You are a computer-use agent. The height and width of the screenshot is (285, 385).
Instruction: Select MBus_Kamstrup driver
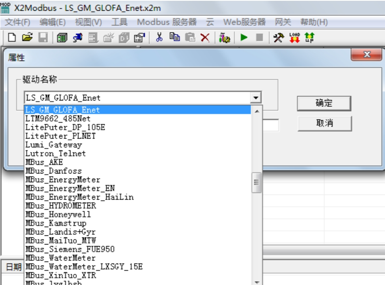[137, 223]
